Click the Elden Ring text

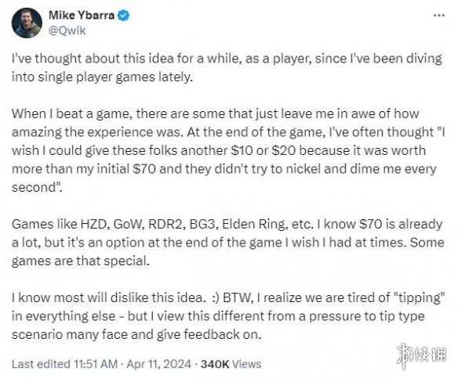coord(255,224)
